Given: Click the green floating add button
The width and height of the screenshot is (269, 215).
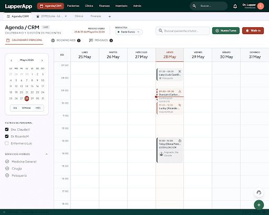Looking at the screenshot, I should [259, 205].
